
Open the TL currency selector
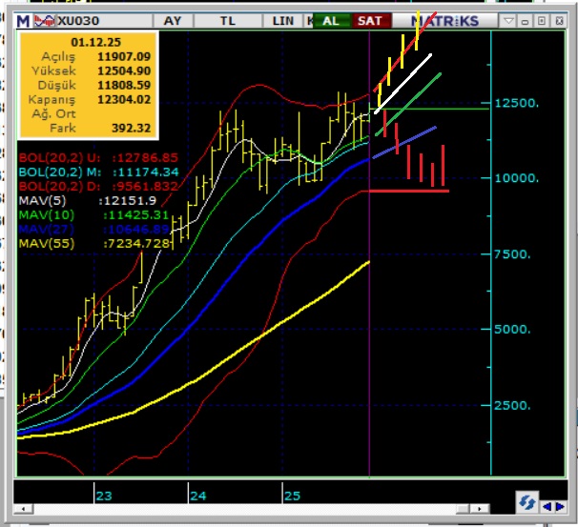[227, 20]
